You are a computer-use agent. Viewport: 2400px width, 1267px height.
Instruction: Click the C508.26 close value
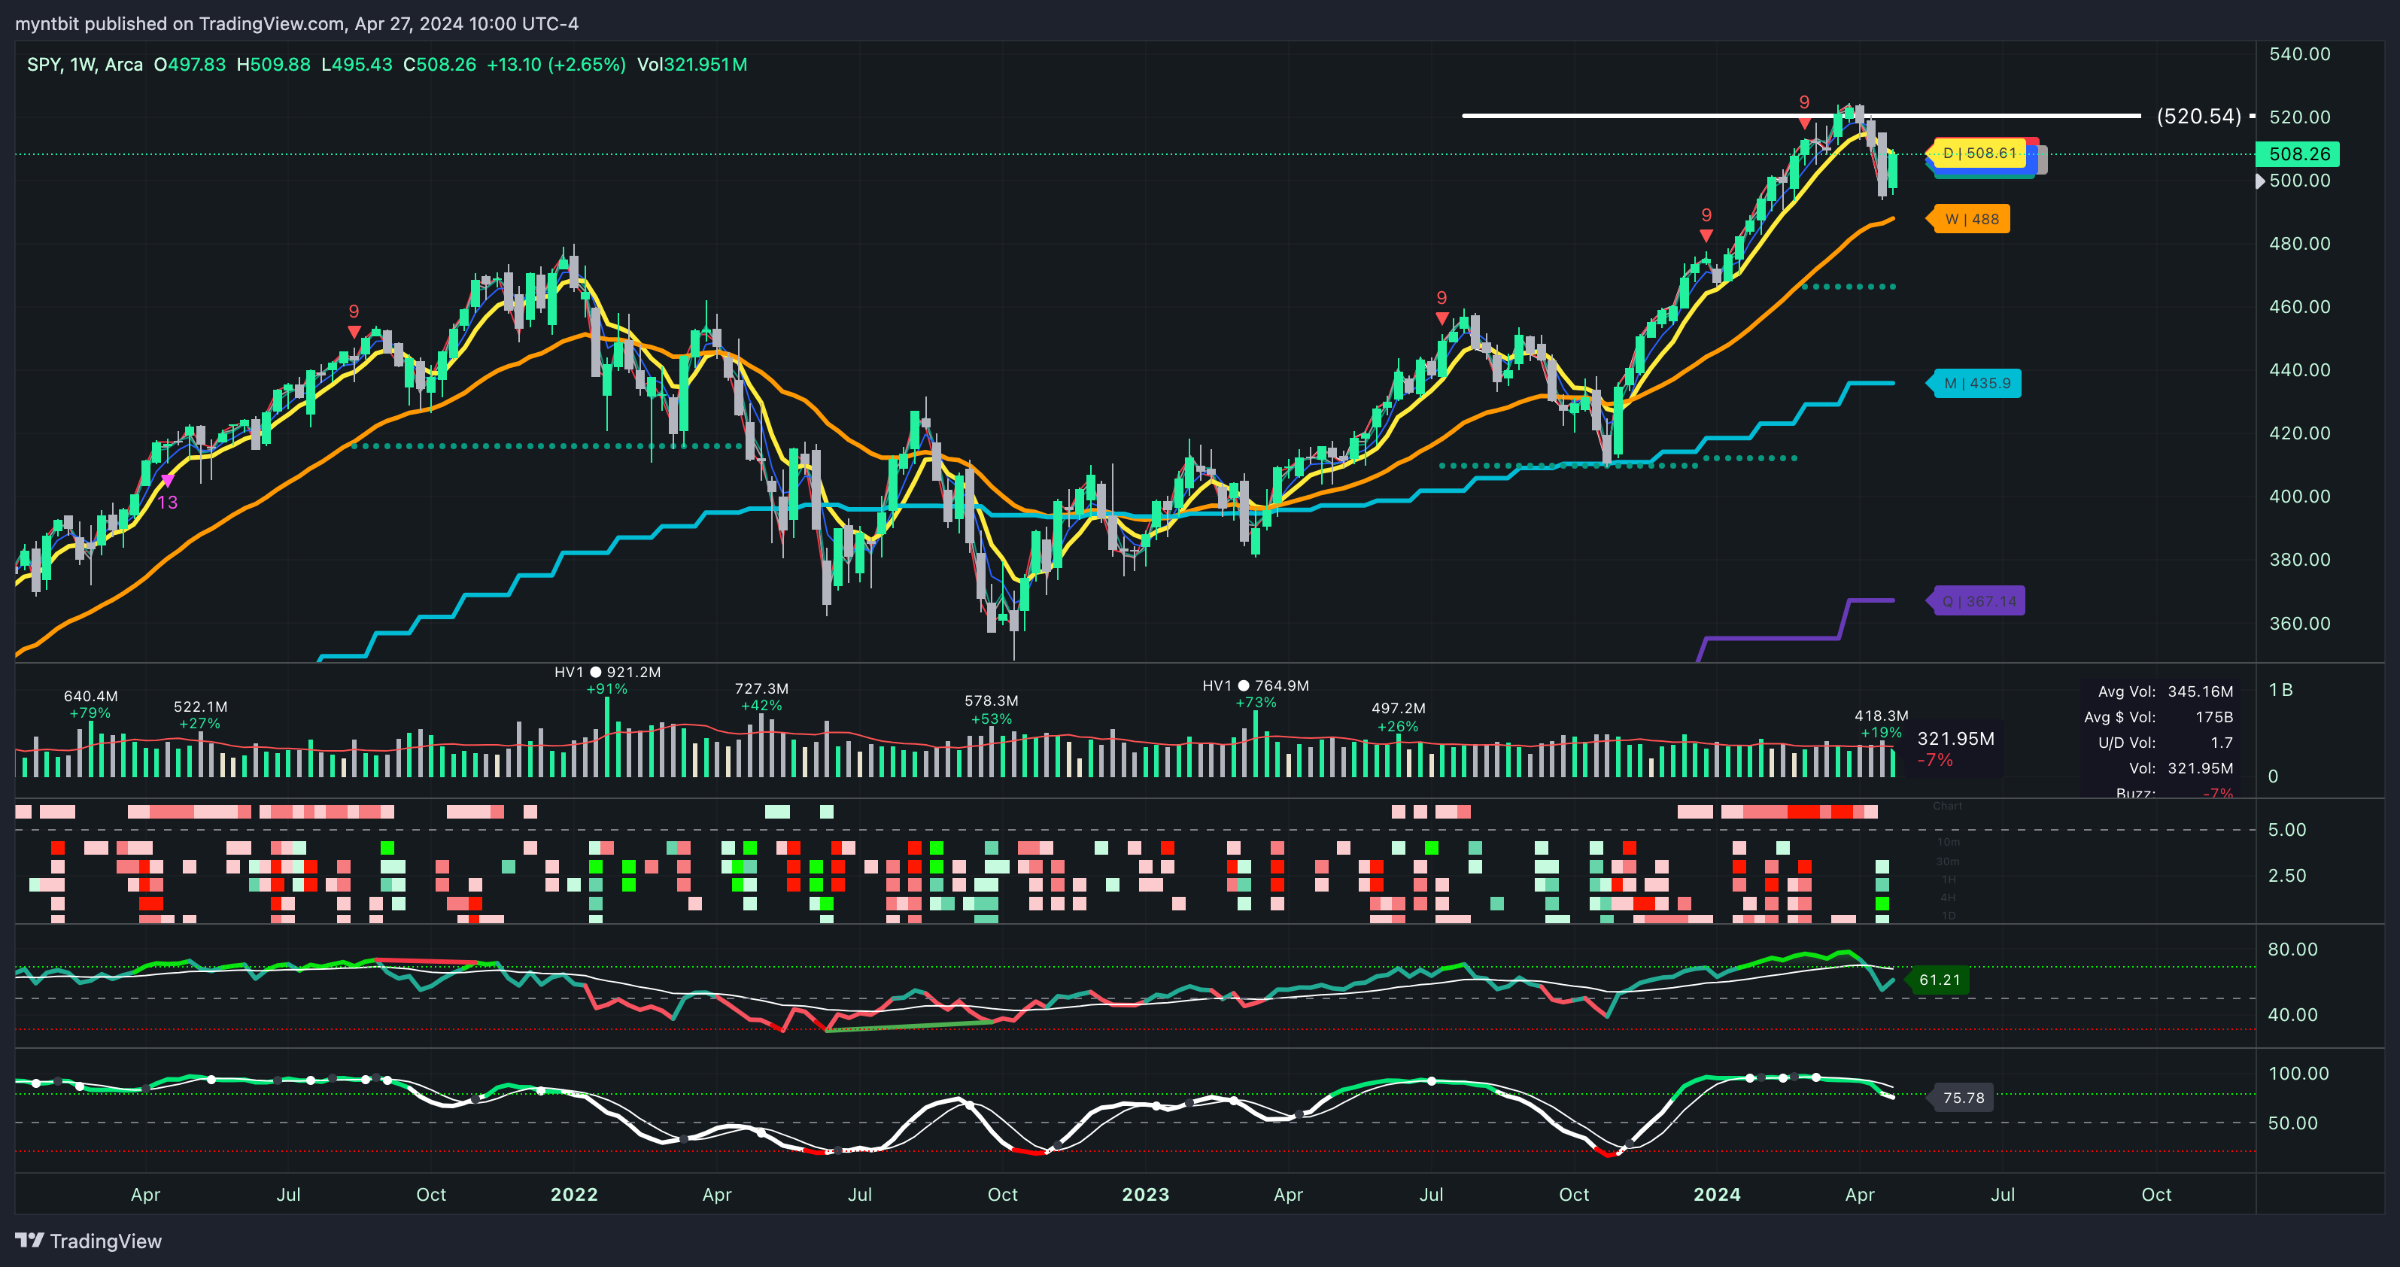tap(440, 64)
